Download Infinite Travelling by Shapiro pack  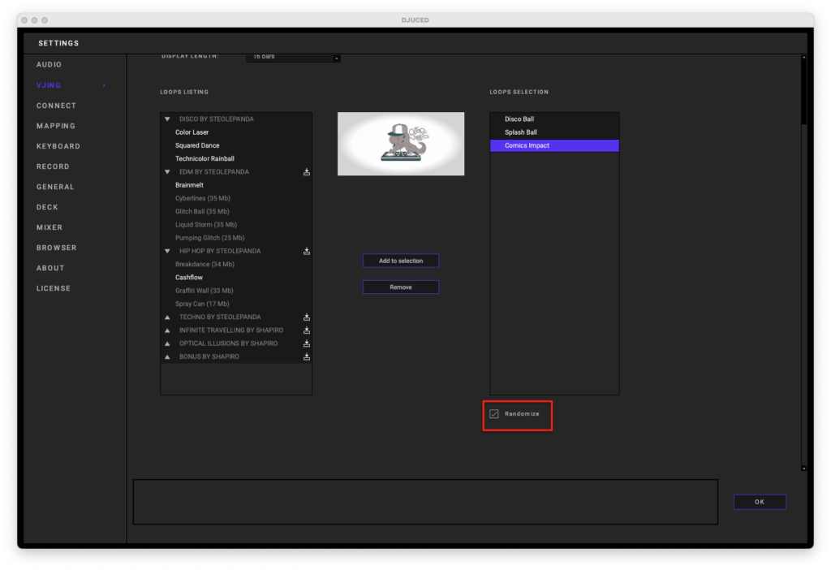[307, 330]
